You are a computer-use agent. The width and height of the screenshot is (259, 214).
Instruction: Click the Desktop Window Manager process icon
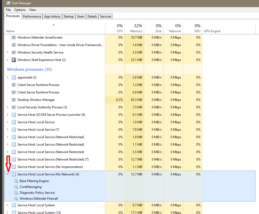14,100
